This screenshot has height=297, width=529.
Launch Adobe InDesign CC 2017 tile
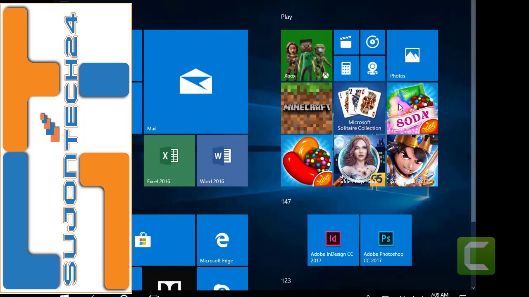click(333, 240)
